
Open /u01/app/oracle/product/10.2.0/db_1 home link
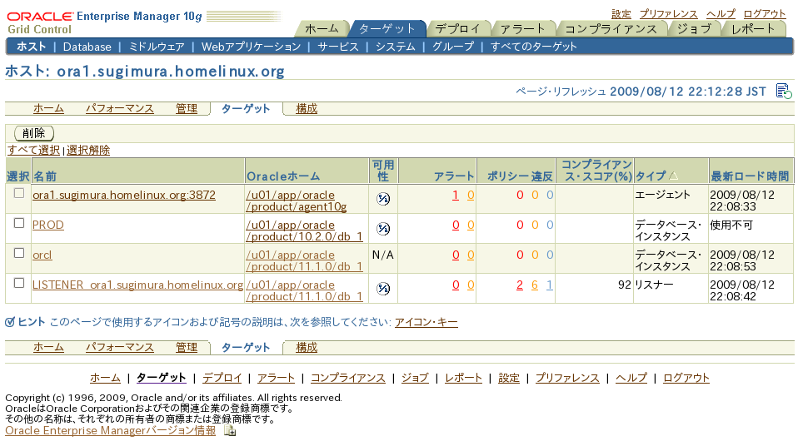[304, 231]
